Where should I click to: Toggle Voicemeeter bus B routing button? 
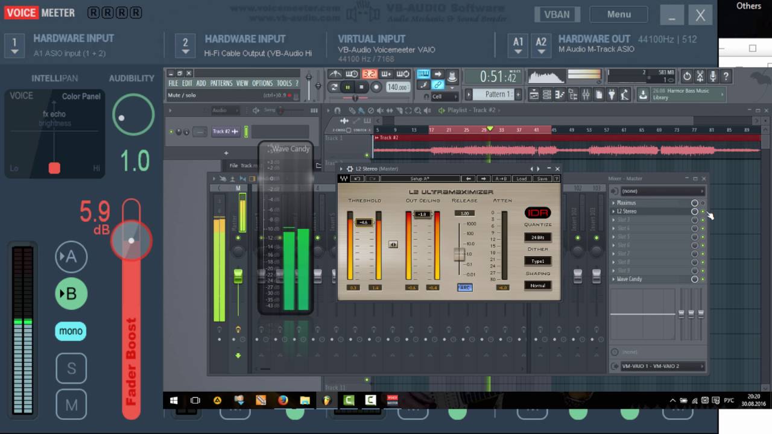point(71,294)
